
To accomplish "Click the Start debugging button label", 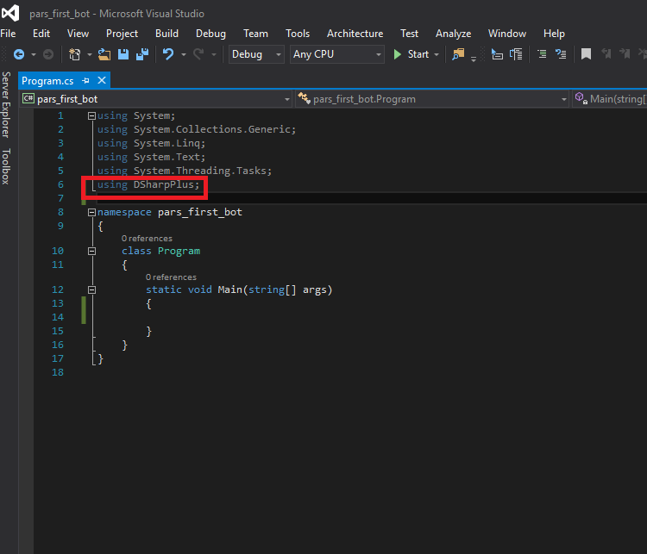I will [418, 54].
